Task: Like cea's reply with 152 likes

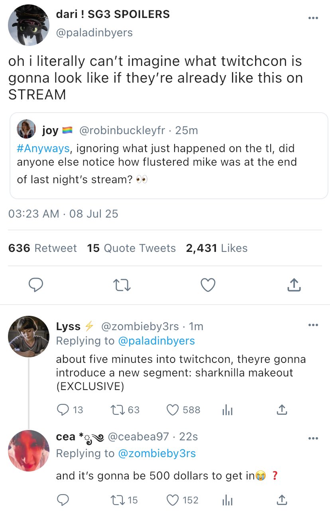Action: [x=172, y=500]
